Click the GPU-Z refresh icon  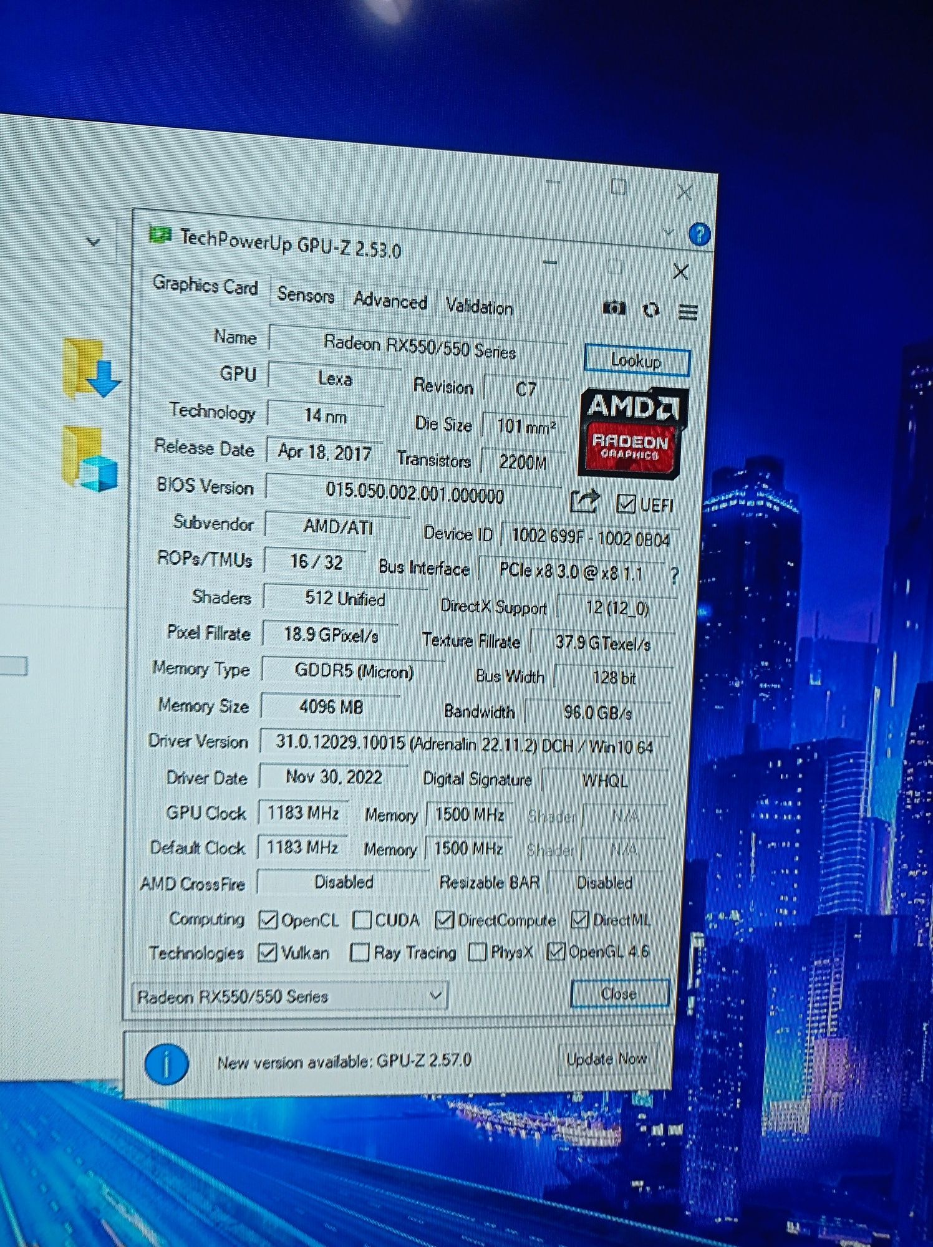[x=652, y=310]
